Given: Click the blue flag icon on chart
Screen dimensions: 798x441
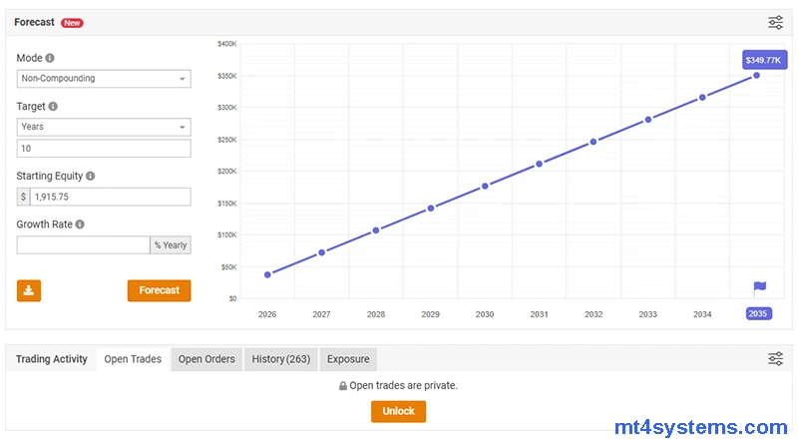Looking at the screenshot, I should tap(759, 287).
